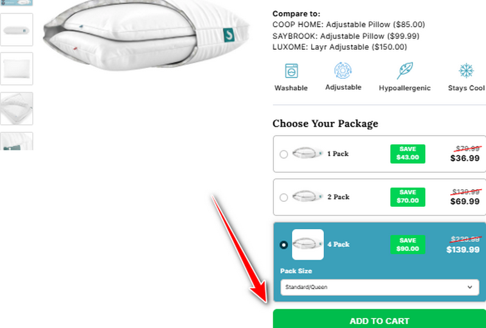Click the pillow image in 1 Pack option
The width and height of the screenshot is (486, 328).
[x=307, y=153]
